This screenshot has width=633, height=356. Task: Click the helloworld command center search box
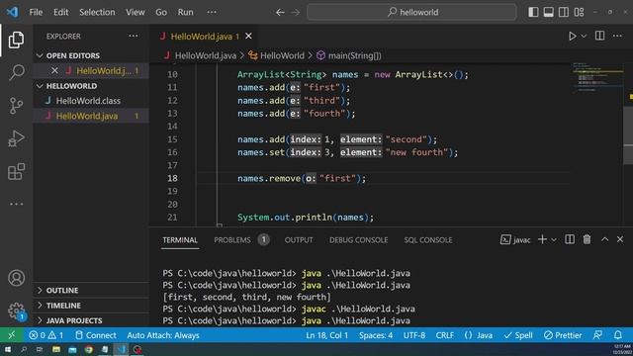coord(411,12)
